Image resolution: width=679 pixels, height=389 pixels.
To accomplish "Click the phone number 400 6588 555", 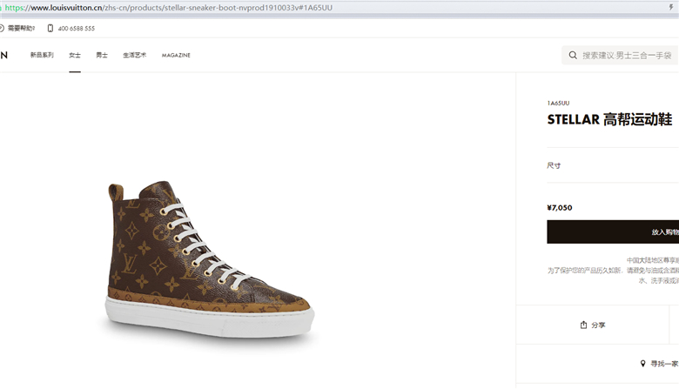I will [x=77, y=29].
